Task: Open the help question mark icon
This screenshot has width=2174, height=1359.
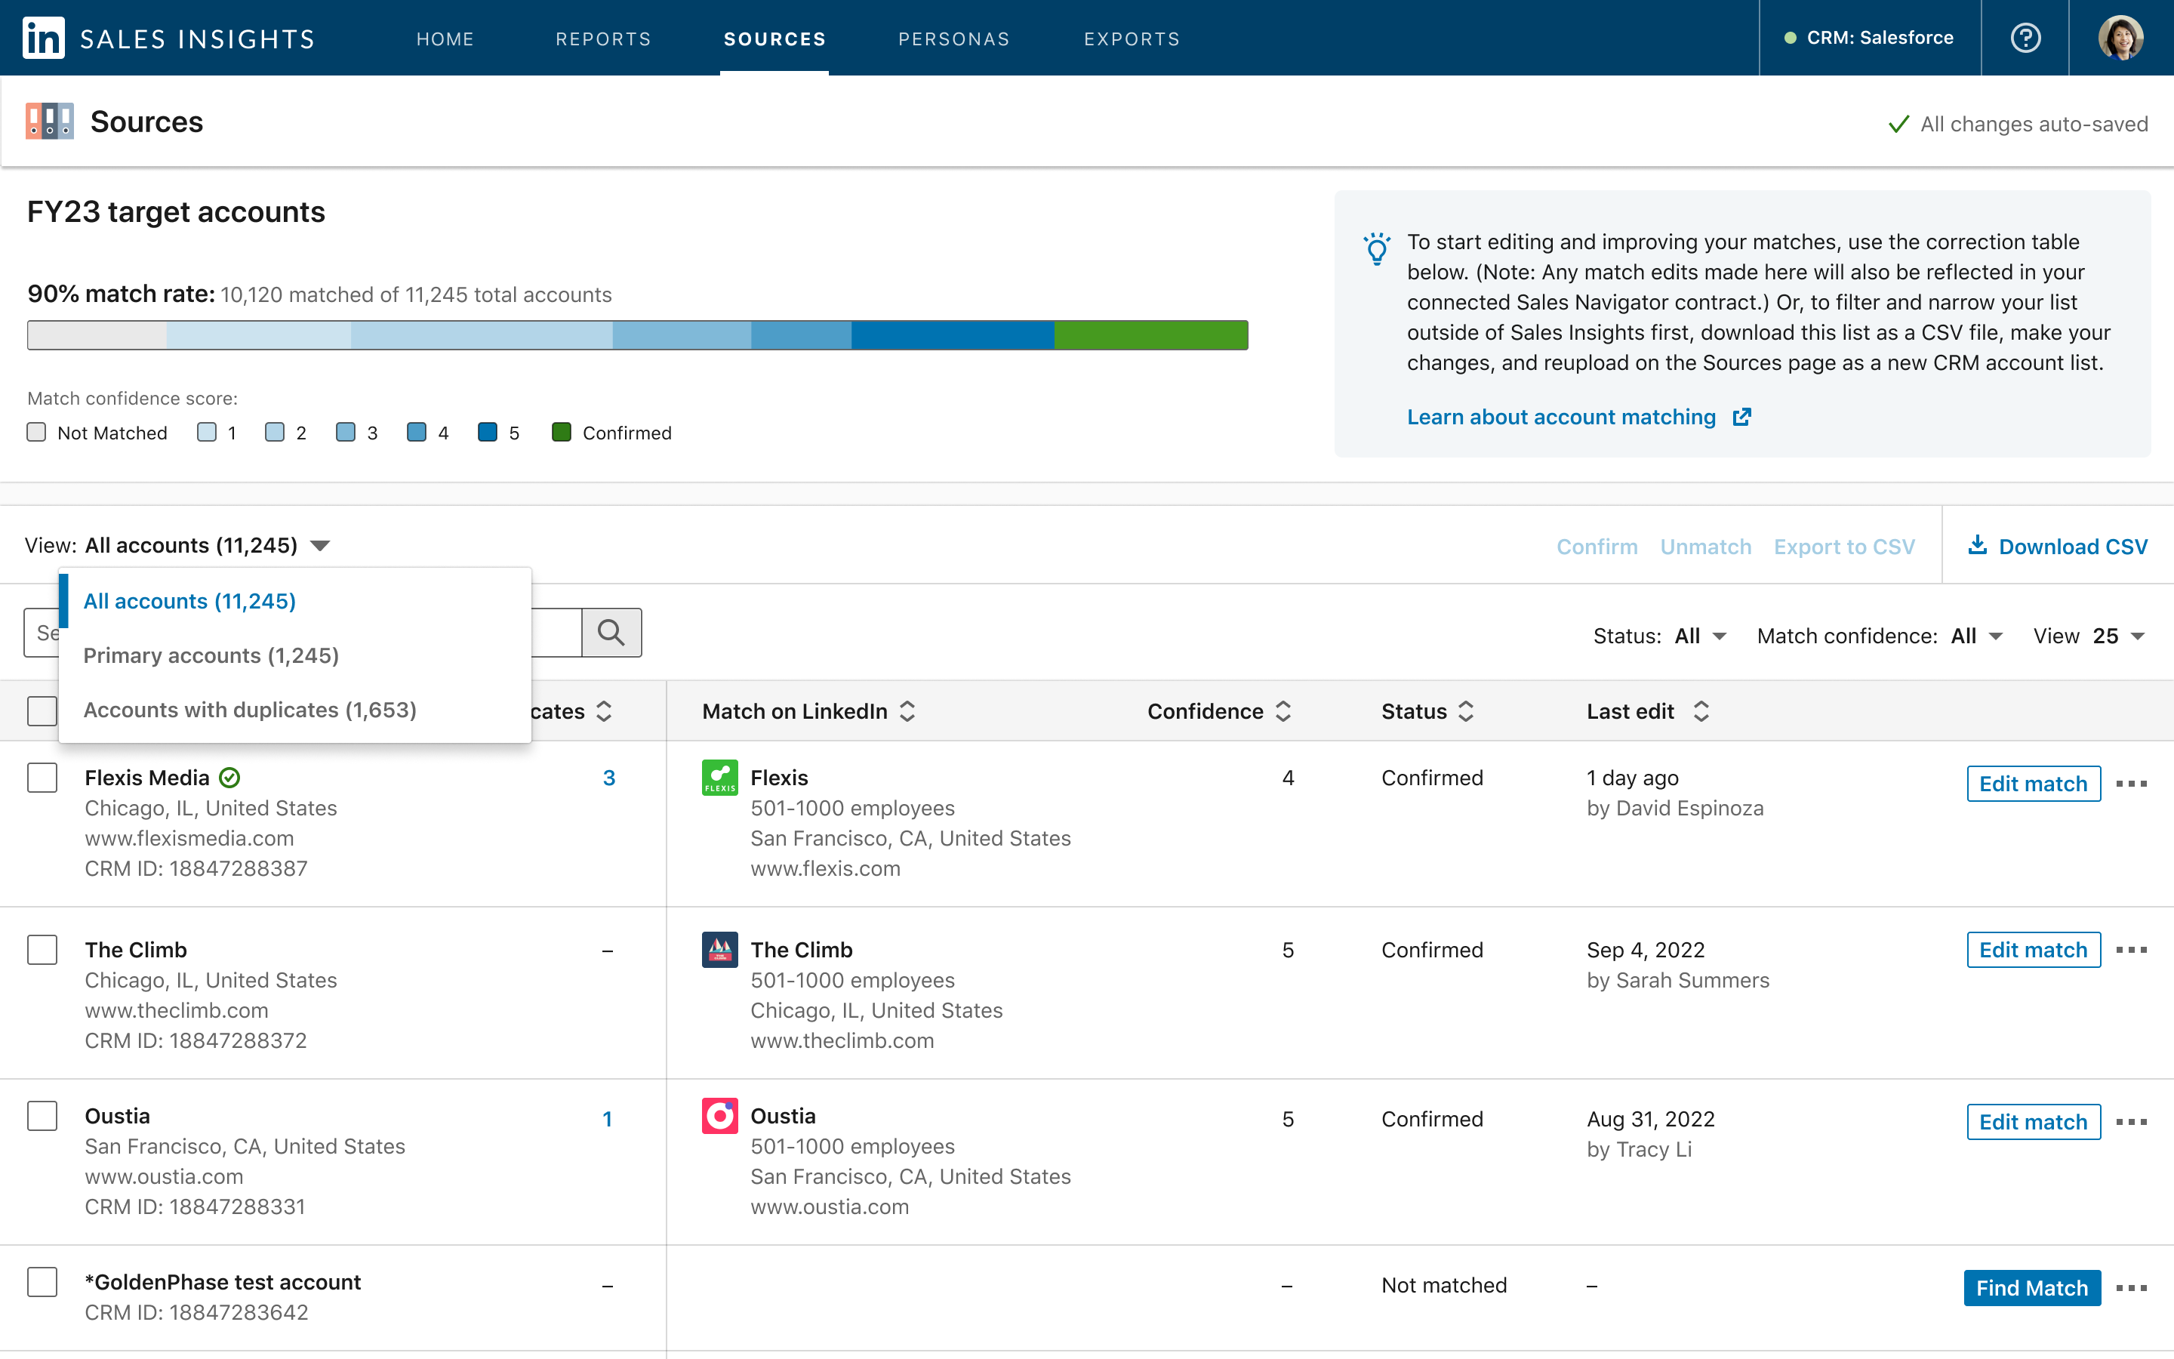Action: pyautogui.click(x=2025, y=38)
